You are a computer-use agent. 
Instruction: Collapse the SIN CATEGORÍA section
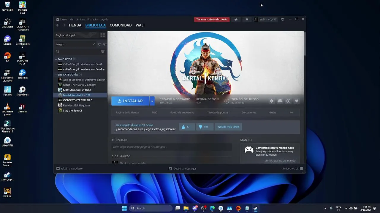[56, 75]
